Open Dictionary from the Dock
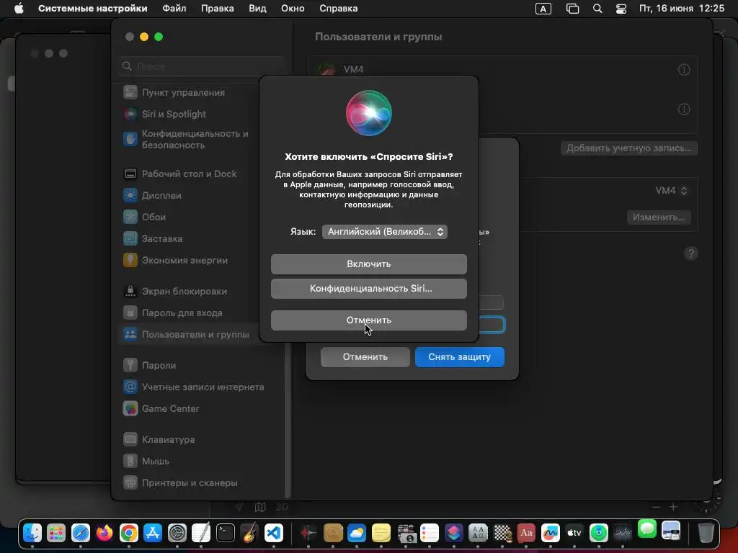The height and width of the screenshot is (553, 738). pyautogui.click(x=526, y=533)
